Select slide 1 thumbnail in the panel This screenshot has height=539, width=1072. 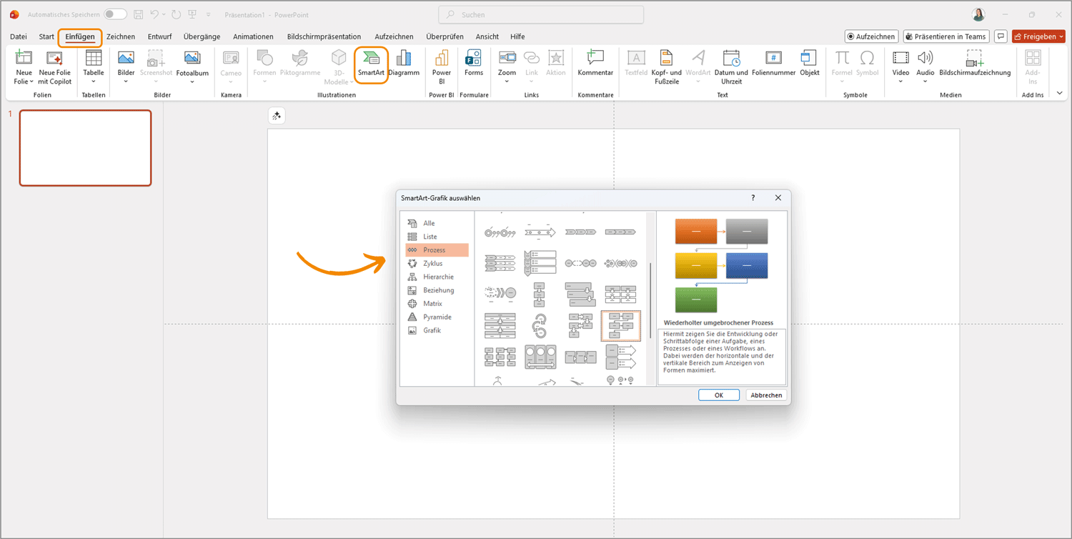point(85,147)
